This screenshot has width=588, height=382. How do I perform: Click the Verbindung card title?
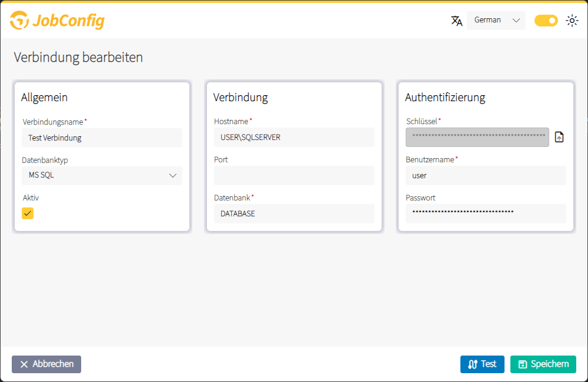240,98
